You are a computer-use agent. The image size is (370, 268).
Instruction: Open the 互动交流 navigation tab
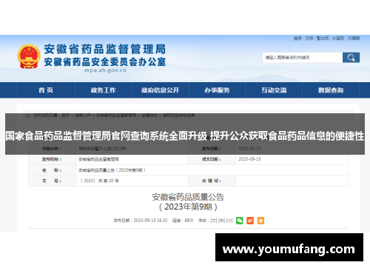[x=274, y=90]
